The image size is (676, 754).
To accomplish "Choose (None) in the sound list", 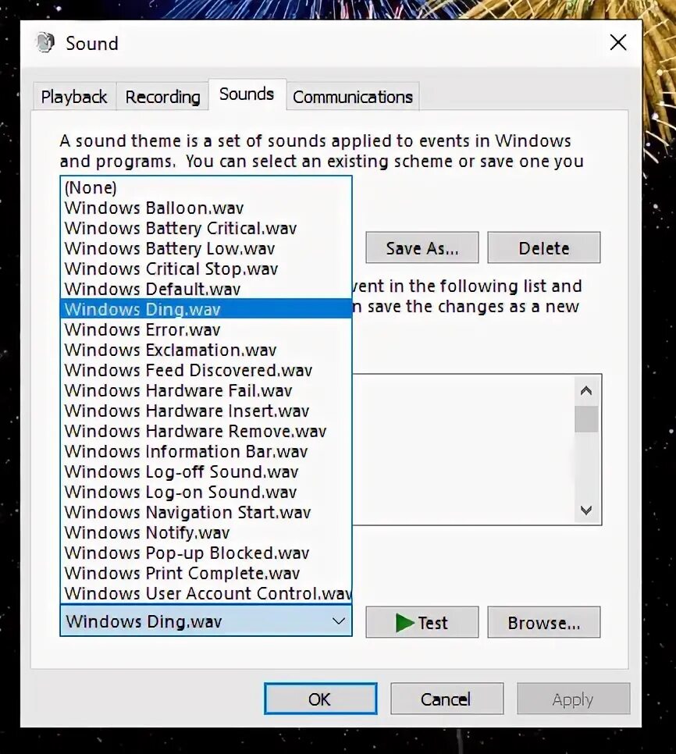I will (90, 187).
